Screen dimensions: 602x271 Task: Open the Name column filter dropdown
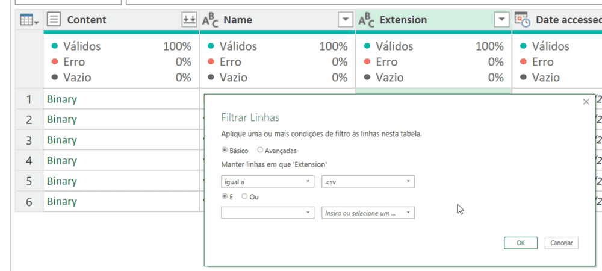click(345, 20)
